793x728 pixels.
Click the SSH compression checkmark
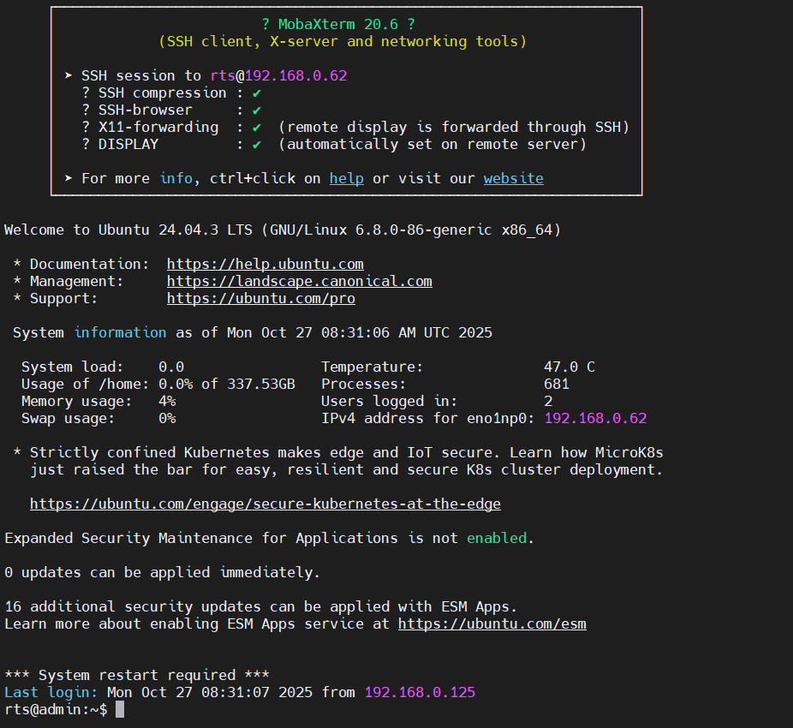pyautogui.click(x=257, y=93)
